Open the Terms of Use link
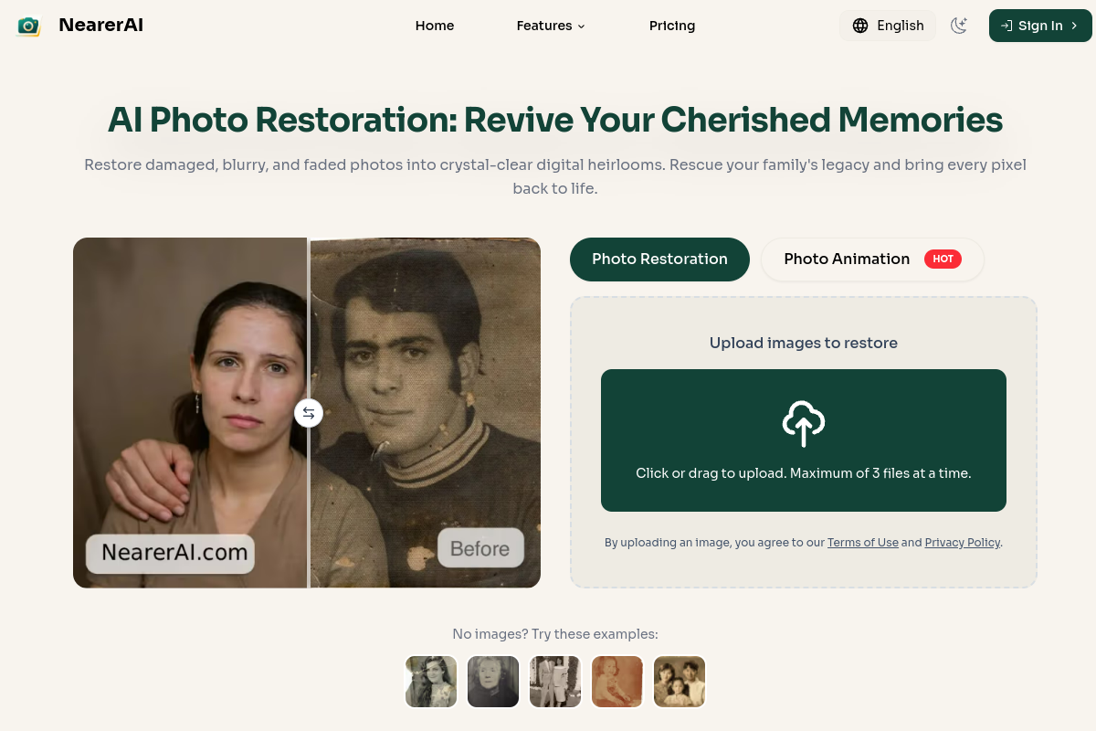 click(863, 542)
